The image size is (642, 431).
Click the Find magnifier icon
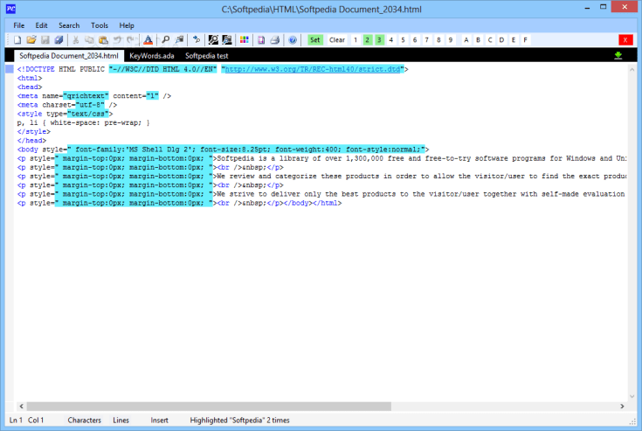[x=165, y=39]
